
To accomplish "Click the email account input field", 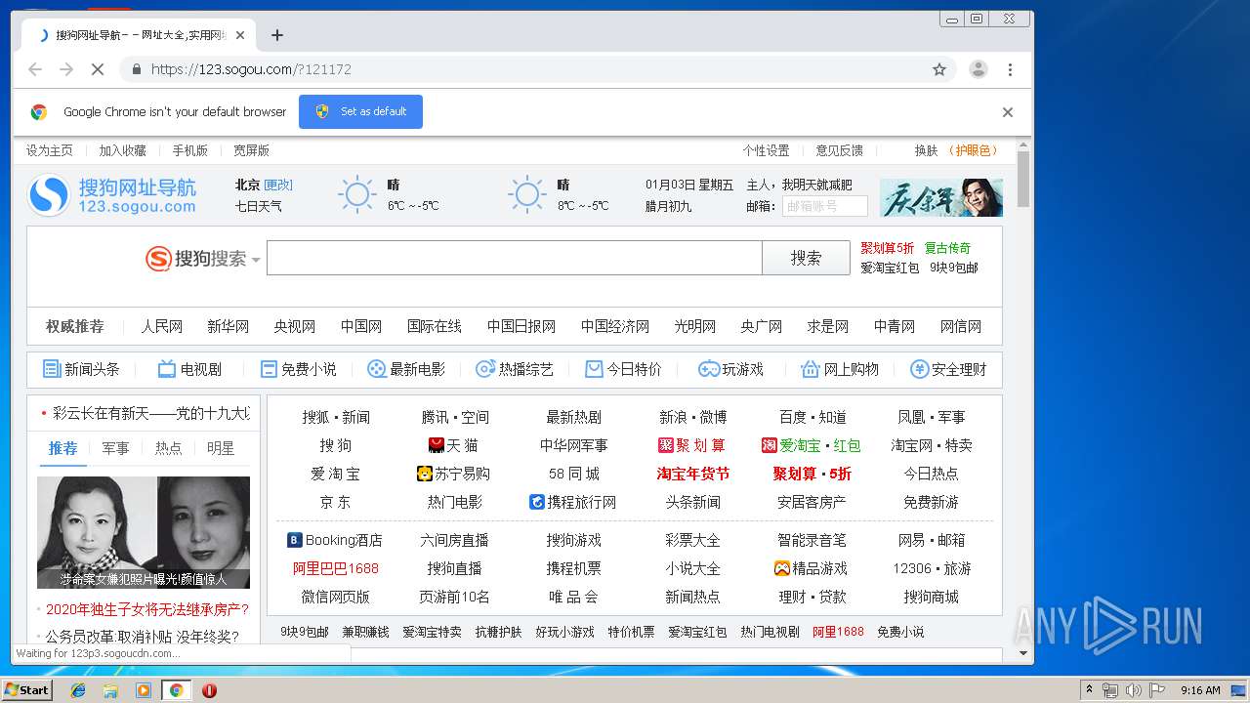I will coord(824,206).
